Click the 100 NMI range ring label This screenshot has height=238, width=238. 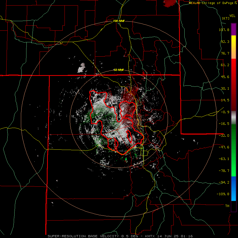tap(119, 21)
